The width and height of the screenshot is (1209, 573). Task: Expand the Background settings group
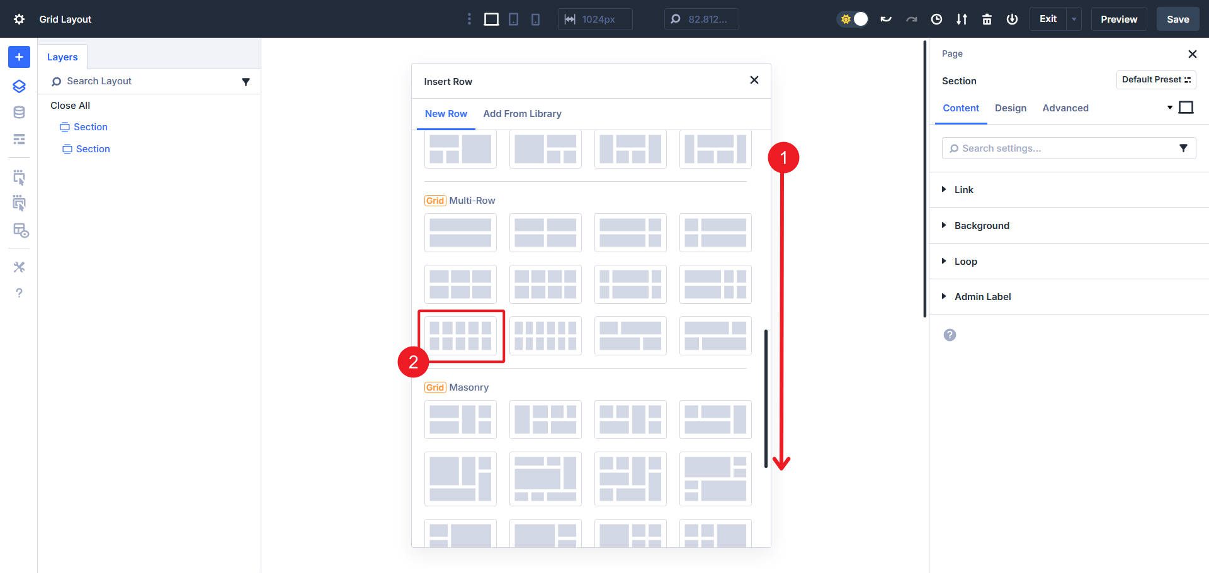coord(981,225)
